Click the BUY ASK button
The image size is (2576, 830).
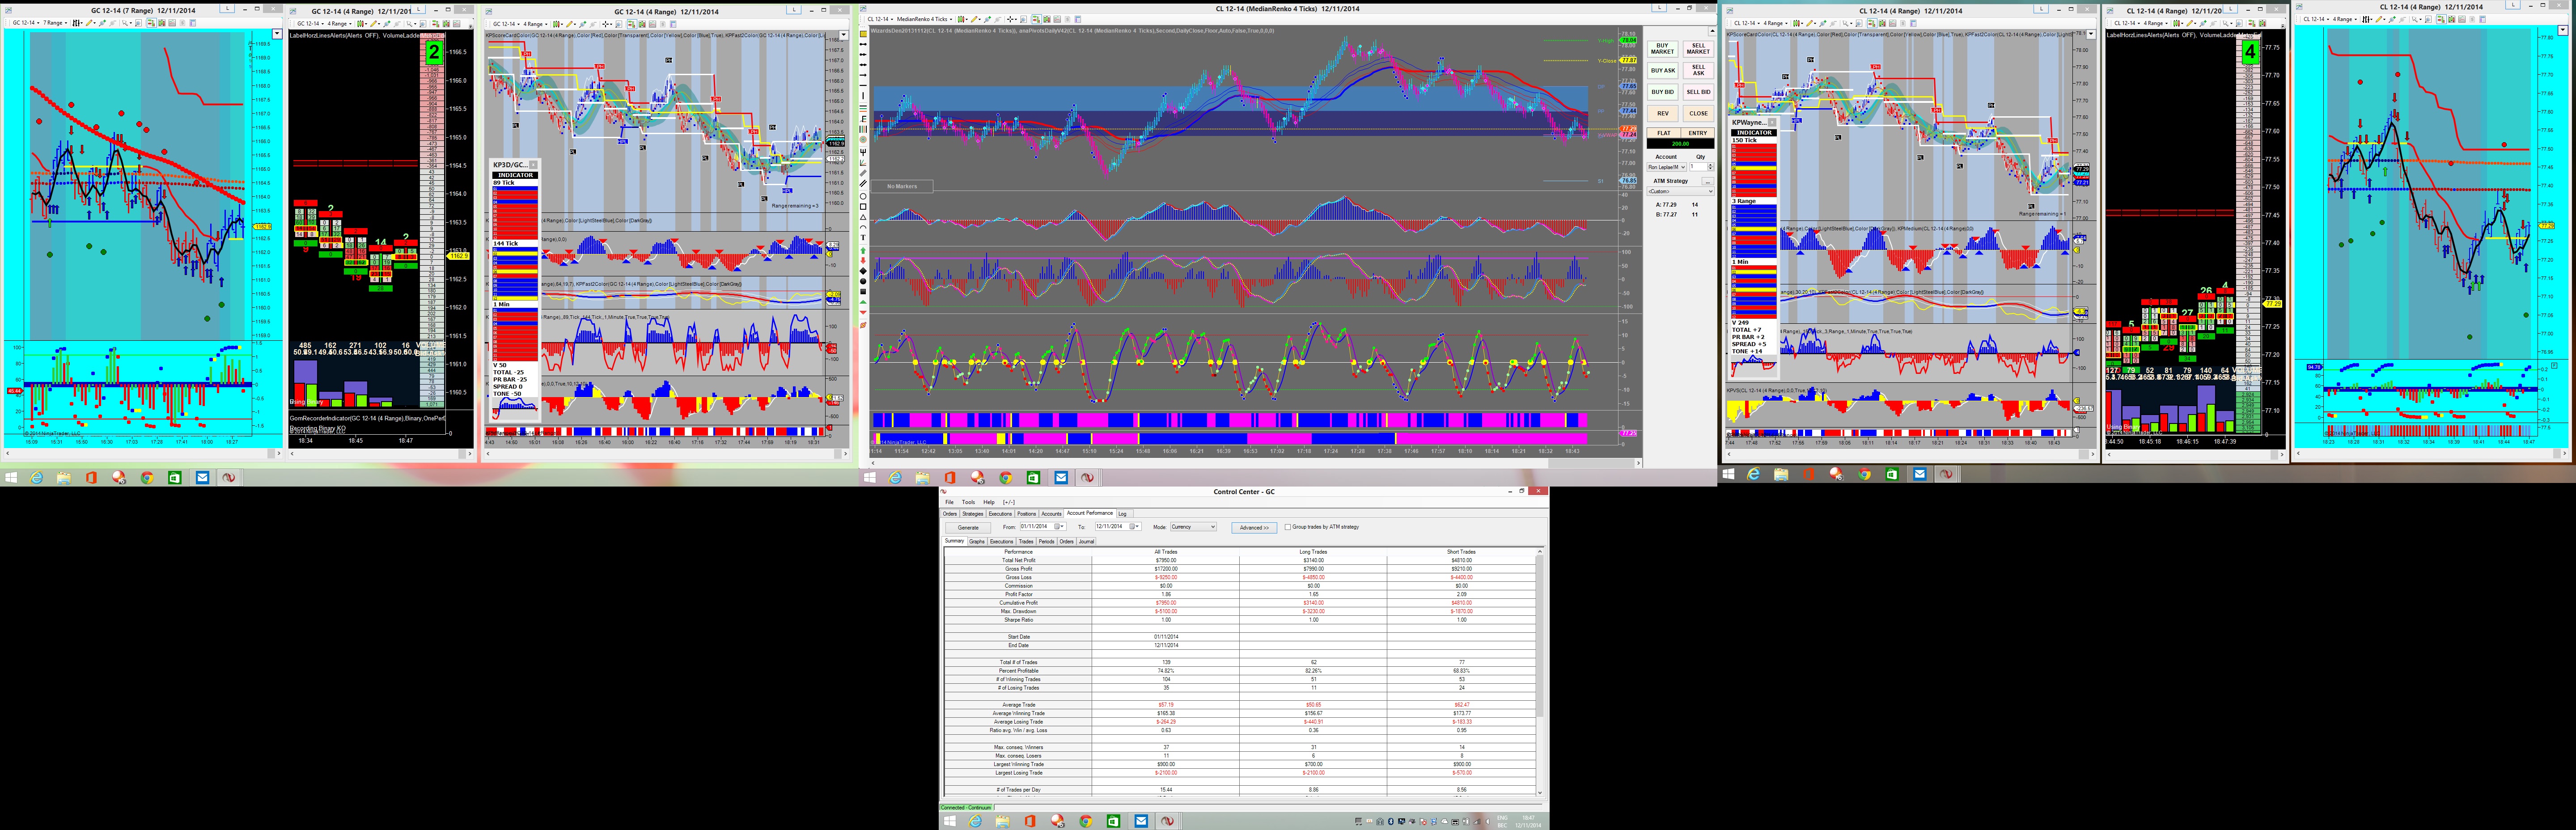point(1663,71)
